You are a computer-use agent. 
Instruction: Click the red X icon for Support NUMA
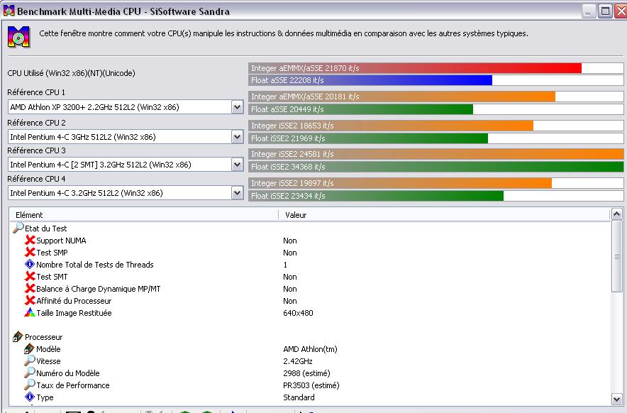pos(30,240)
